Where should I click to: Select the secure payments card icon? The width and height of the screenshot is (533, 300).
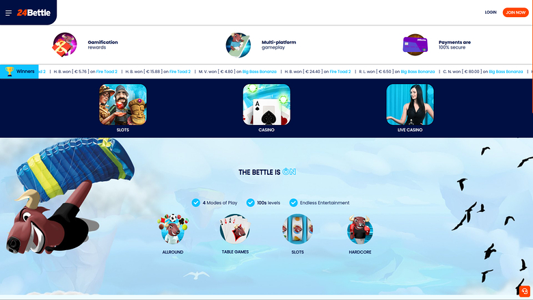pos(415,45)
